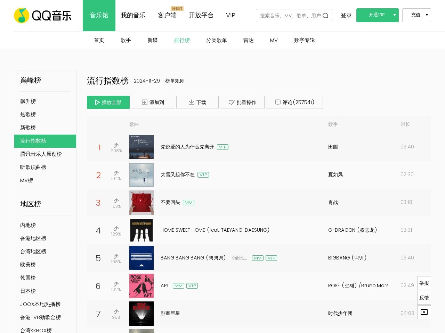Select 飙升榜 in the sidebar

pyautogui.click(x=28, y=101)
